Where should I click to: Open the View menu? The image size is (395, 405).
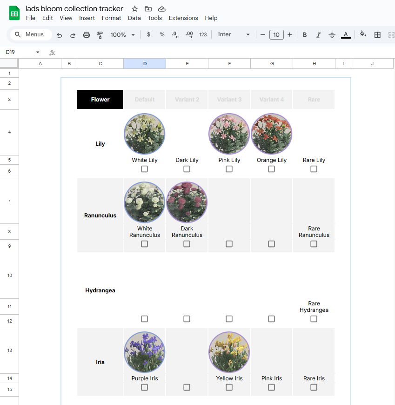click(x=66, y=18)
